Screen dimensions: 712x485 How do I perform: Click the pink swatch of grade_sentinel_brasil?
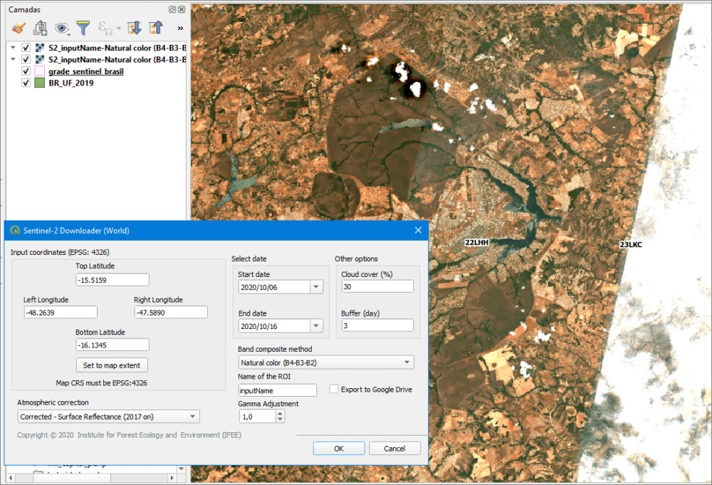click(39, 71)
